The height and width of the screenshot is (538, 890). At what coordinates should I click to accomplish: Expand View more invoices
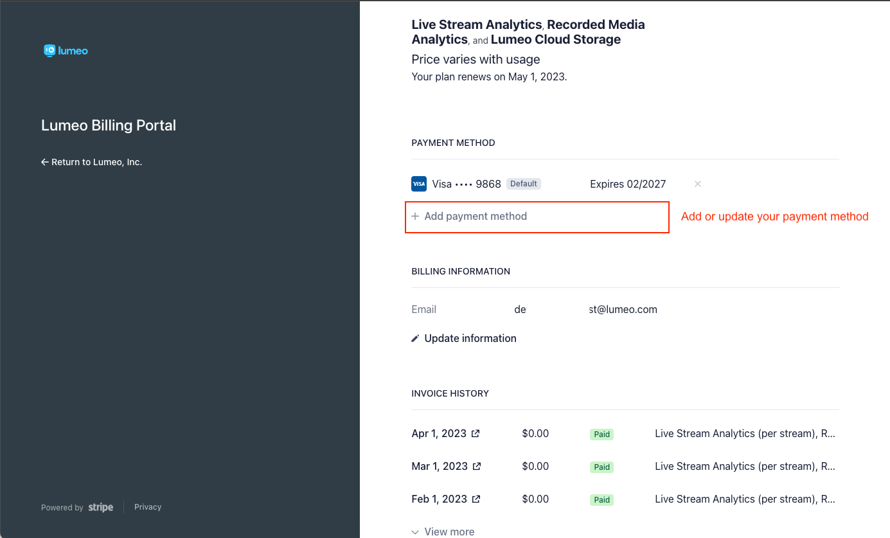443,532
